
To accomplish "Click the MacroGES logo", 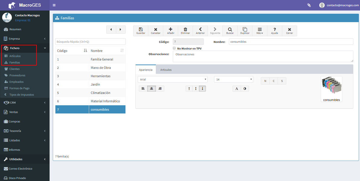I will [x=24, y=5].
